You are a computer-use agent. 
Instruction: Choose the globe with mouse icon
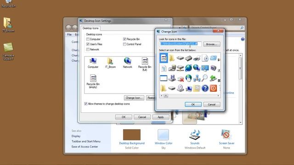[188, 78]
